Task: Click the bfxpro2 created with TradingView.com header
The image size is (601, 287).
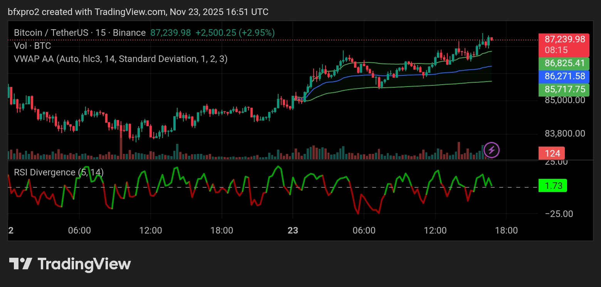Action: coord(138,12)
